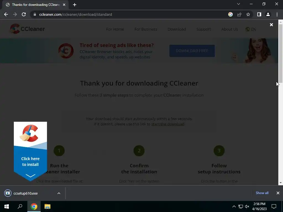
Task: Click Show all downloads link
Action: click(262, 193)
